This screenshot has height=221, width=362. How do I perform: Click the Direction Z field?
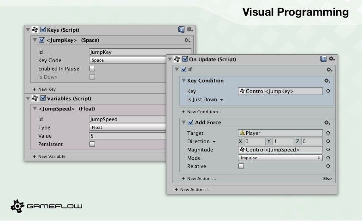point(312,141)
